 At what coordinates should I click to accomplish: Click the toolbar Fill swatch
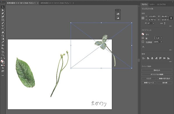(2, 61)
